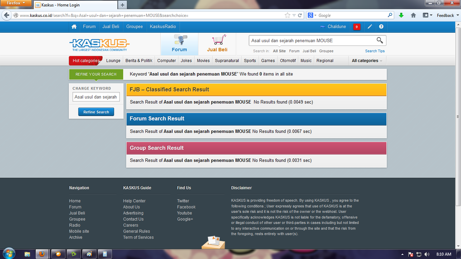
Task: Click the Firefox taskbar icon
Action: point(42,254)
